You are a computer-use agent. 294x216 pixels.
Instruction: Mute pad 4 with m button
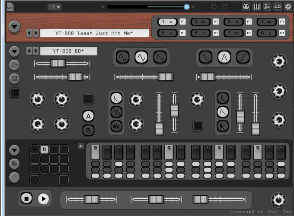click(282, 22)
